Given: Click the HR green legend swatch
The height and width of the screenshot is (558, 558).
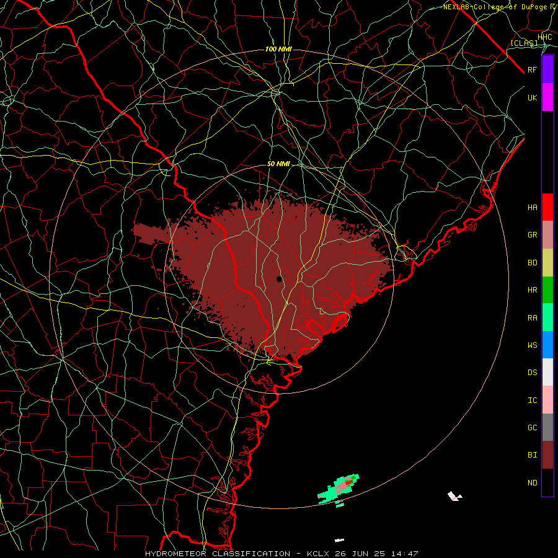Looking at the screenshot, I should (x=547, y=290).
